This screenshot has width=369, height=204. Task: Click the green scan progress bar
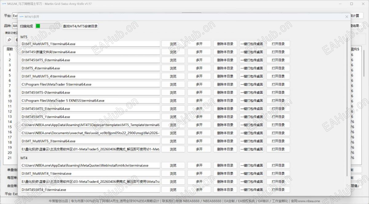click(48, 26)
